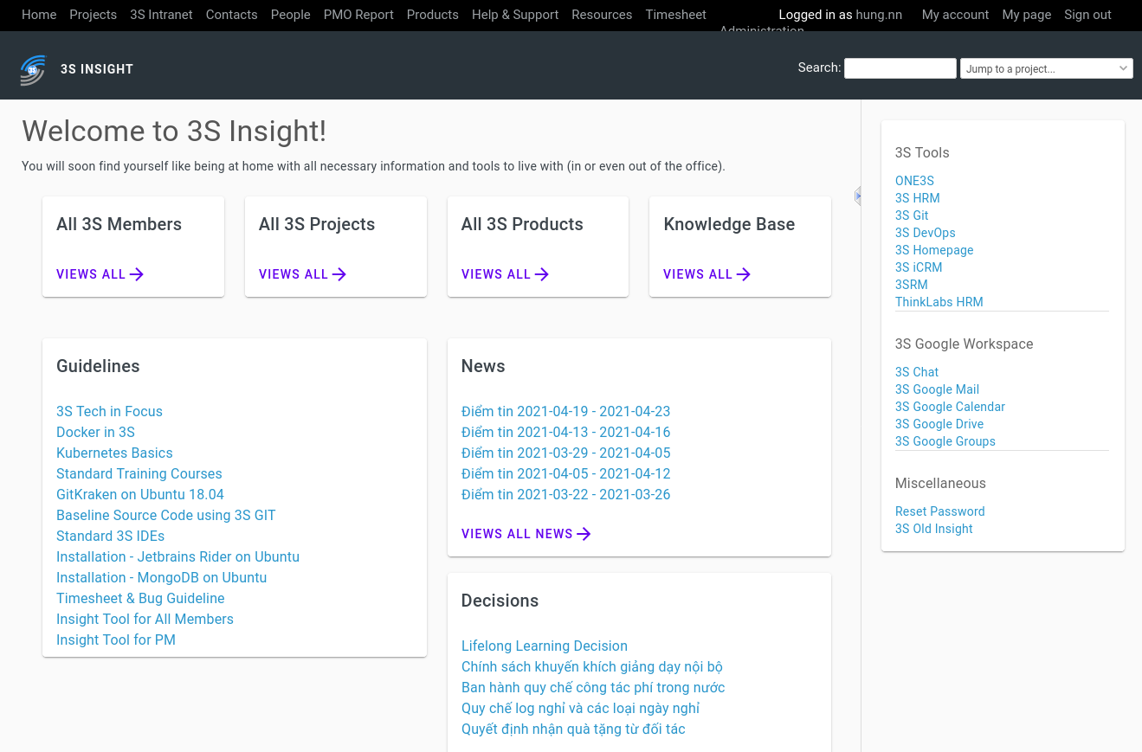
Task: Open the Jump to a project dropdown
Action: coord(1046,68)
